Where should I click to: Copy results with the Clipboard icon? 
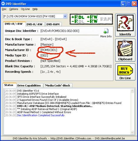[125, 48]
